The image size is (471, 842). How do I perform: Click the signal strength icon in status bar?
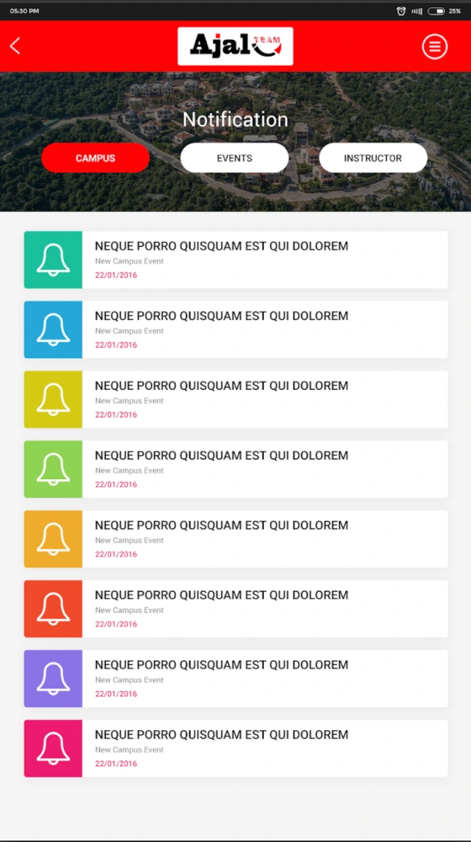click(417, 11)
